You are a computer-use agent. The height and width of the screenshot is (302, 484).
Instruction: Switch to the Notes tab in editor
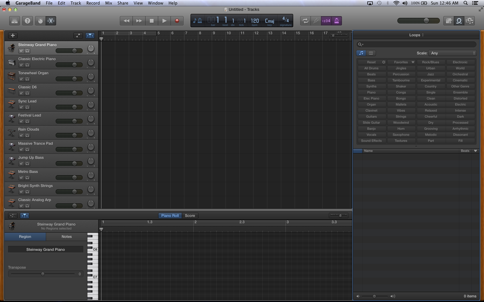[x=67, y=237]
